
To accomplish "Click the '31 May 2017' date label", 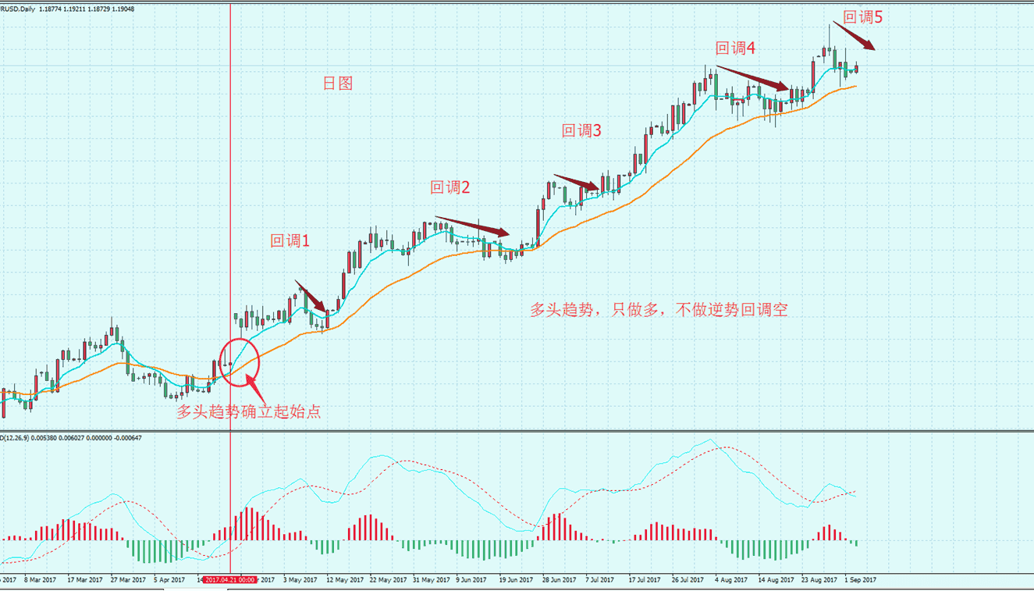I will coord(432,580).
